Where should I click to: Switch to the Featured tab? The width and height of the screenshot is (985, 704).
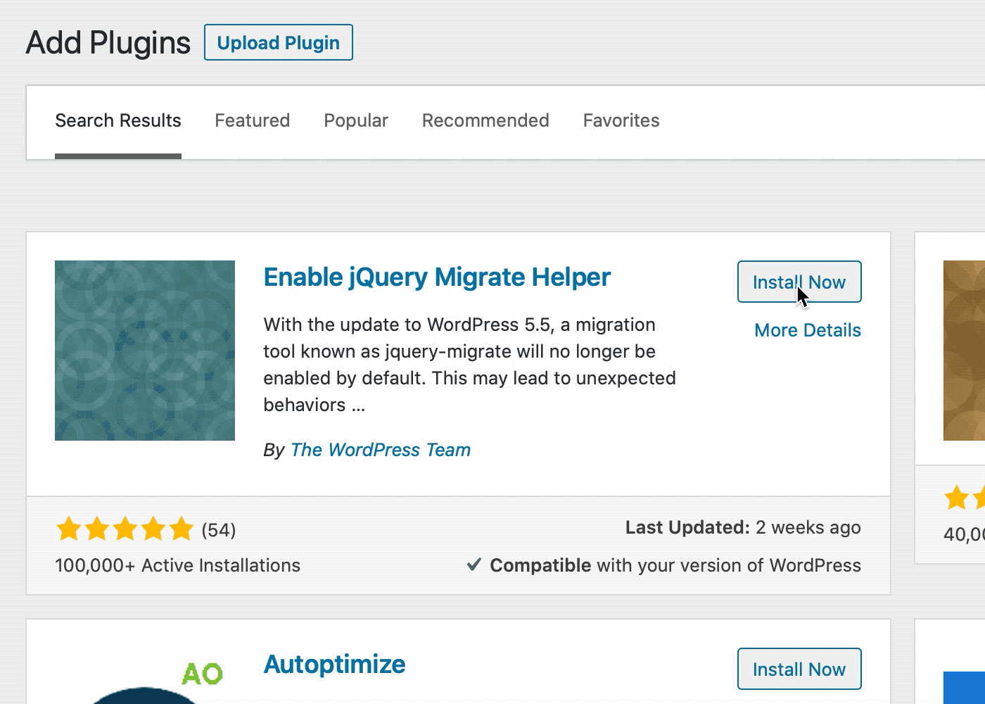pyautogui.click(x=252, y=120)
